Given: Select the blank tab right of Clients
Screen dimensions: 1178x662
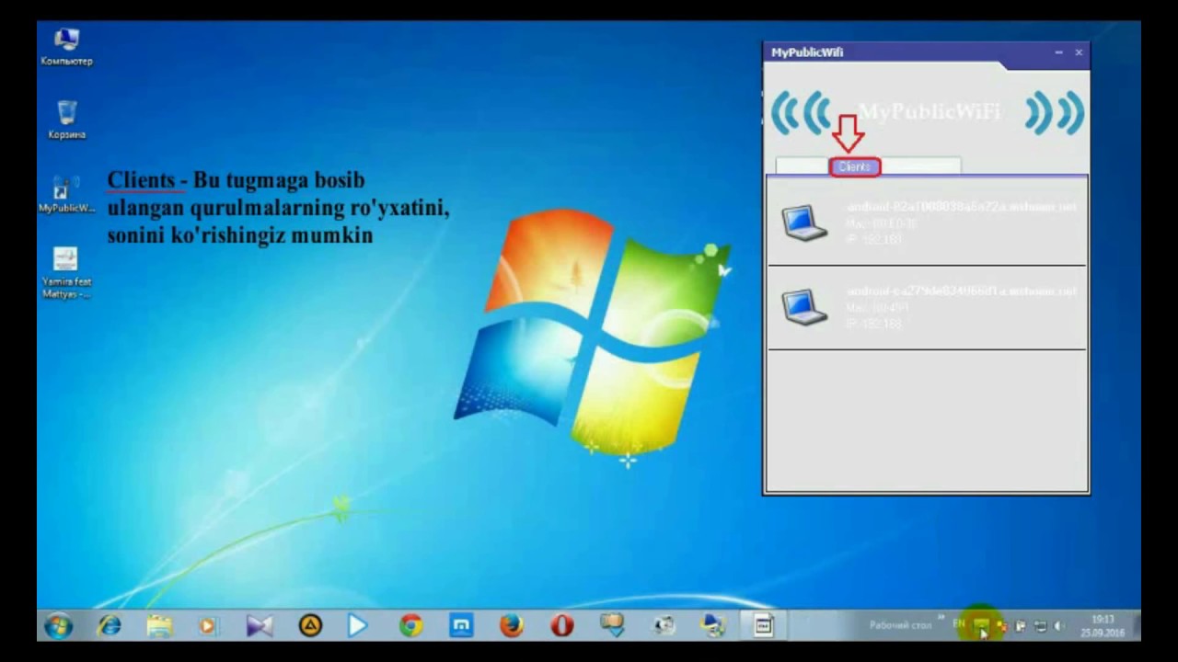Looking at the screenshot, I should click(920, 166).
